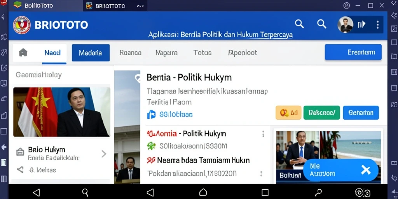Open three-dot menu beside Pokdan row
Viewport: 398px width, 199px height.
click(x=261, y=174)
